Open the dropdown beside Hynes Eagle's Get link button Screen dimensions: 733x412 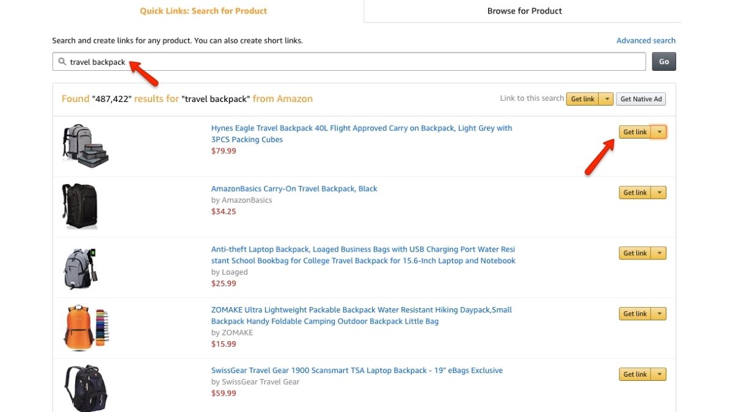[659, 131]
